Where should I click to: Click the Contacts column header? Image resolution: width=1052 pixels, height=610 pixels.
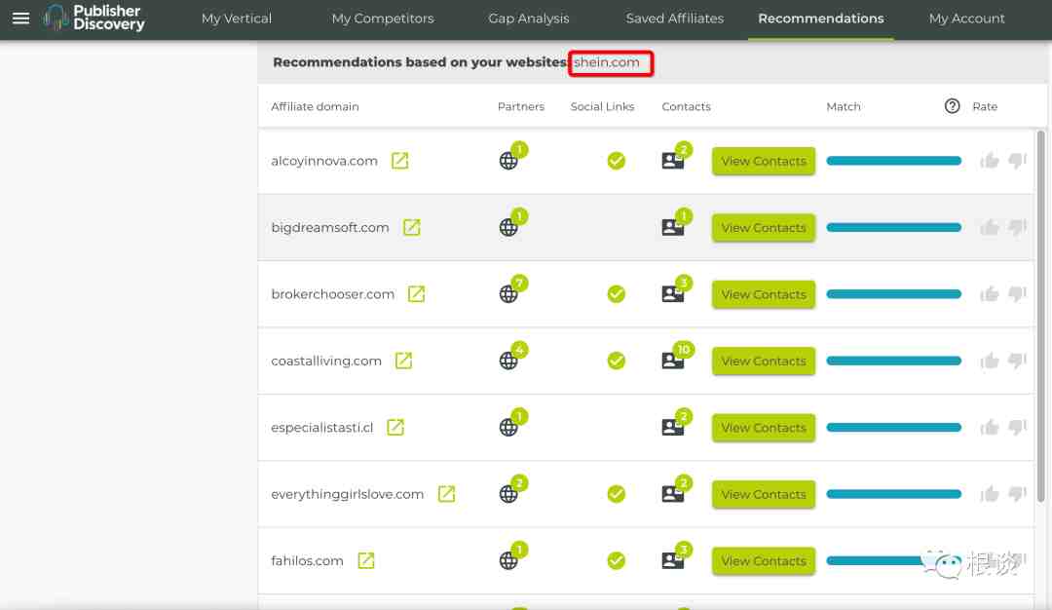tap(686, 106)
